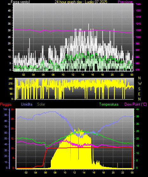
Task: Click the 30 wind speed axis value
Action: point(9,30)
